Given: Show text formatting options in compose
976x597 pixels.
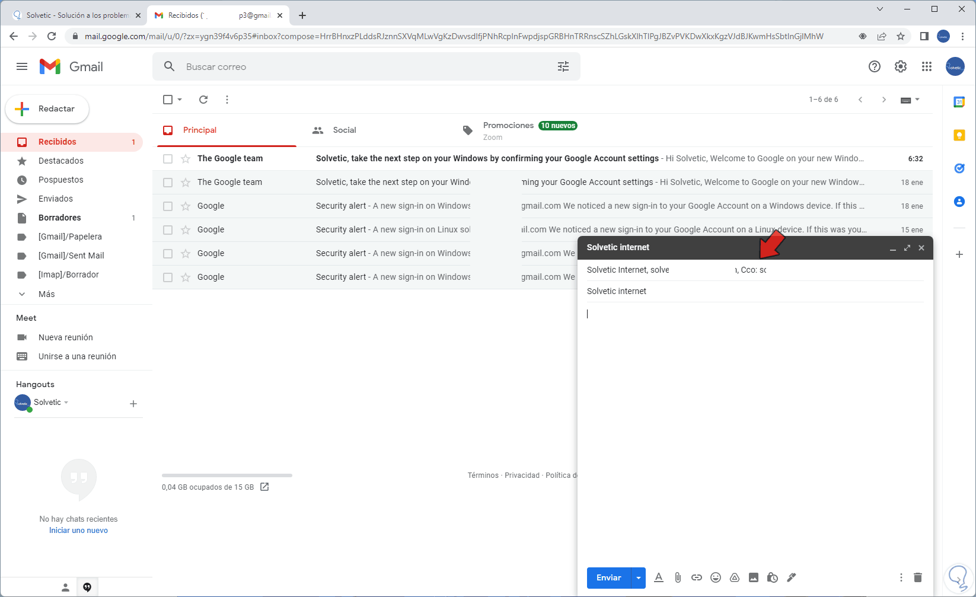Looking at the screenshot, I should point(659,578).
